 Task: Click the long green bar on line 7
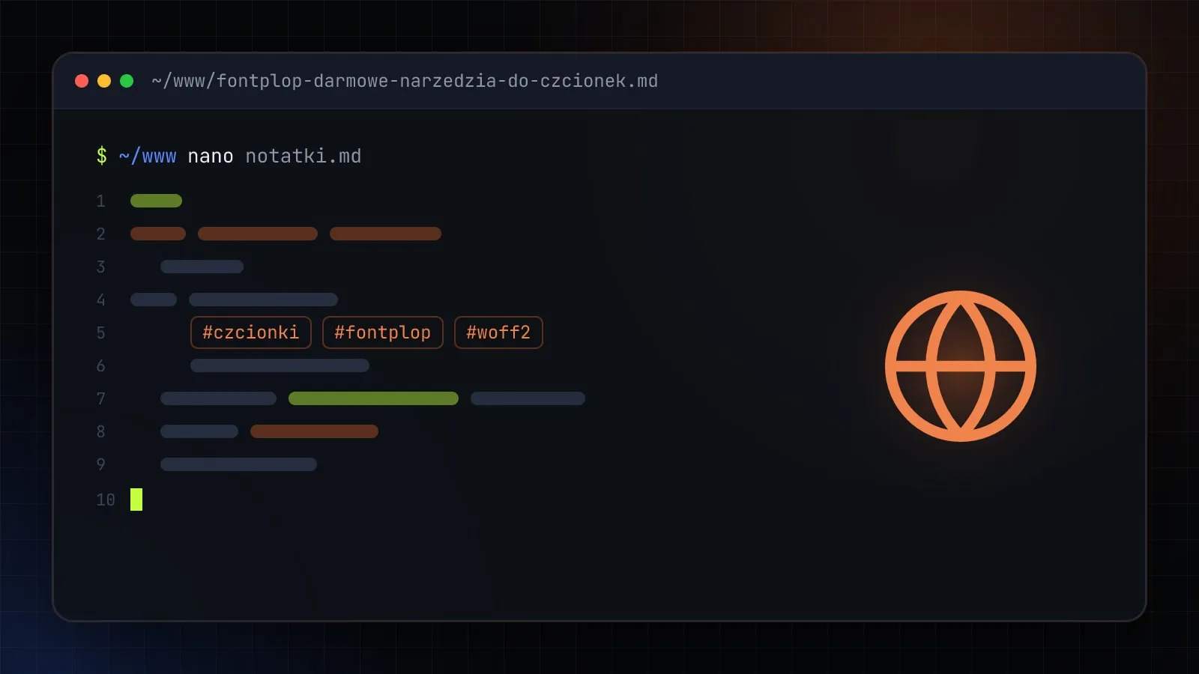[x=373, y=398]
